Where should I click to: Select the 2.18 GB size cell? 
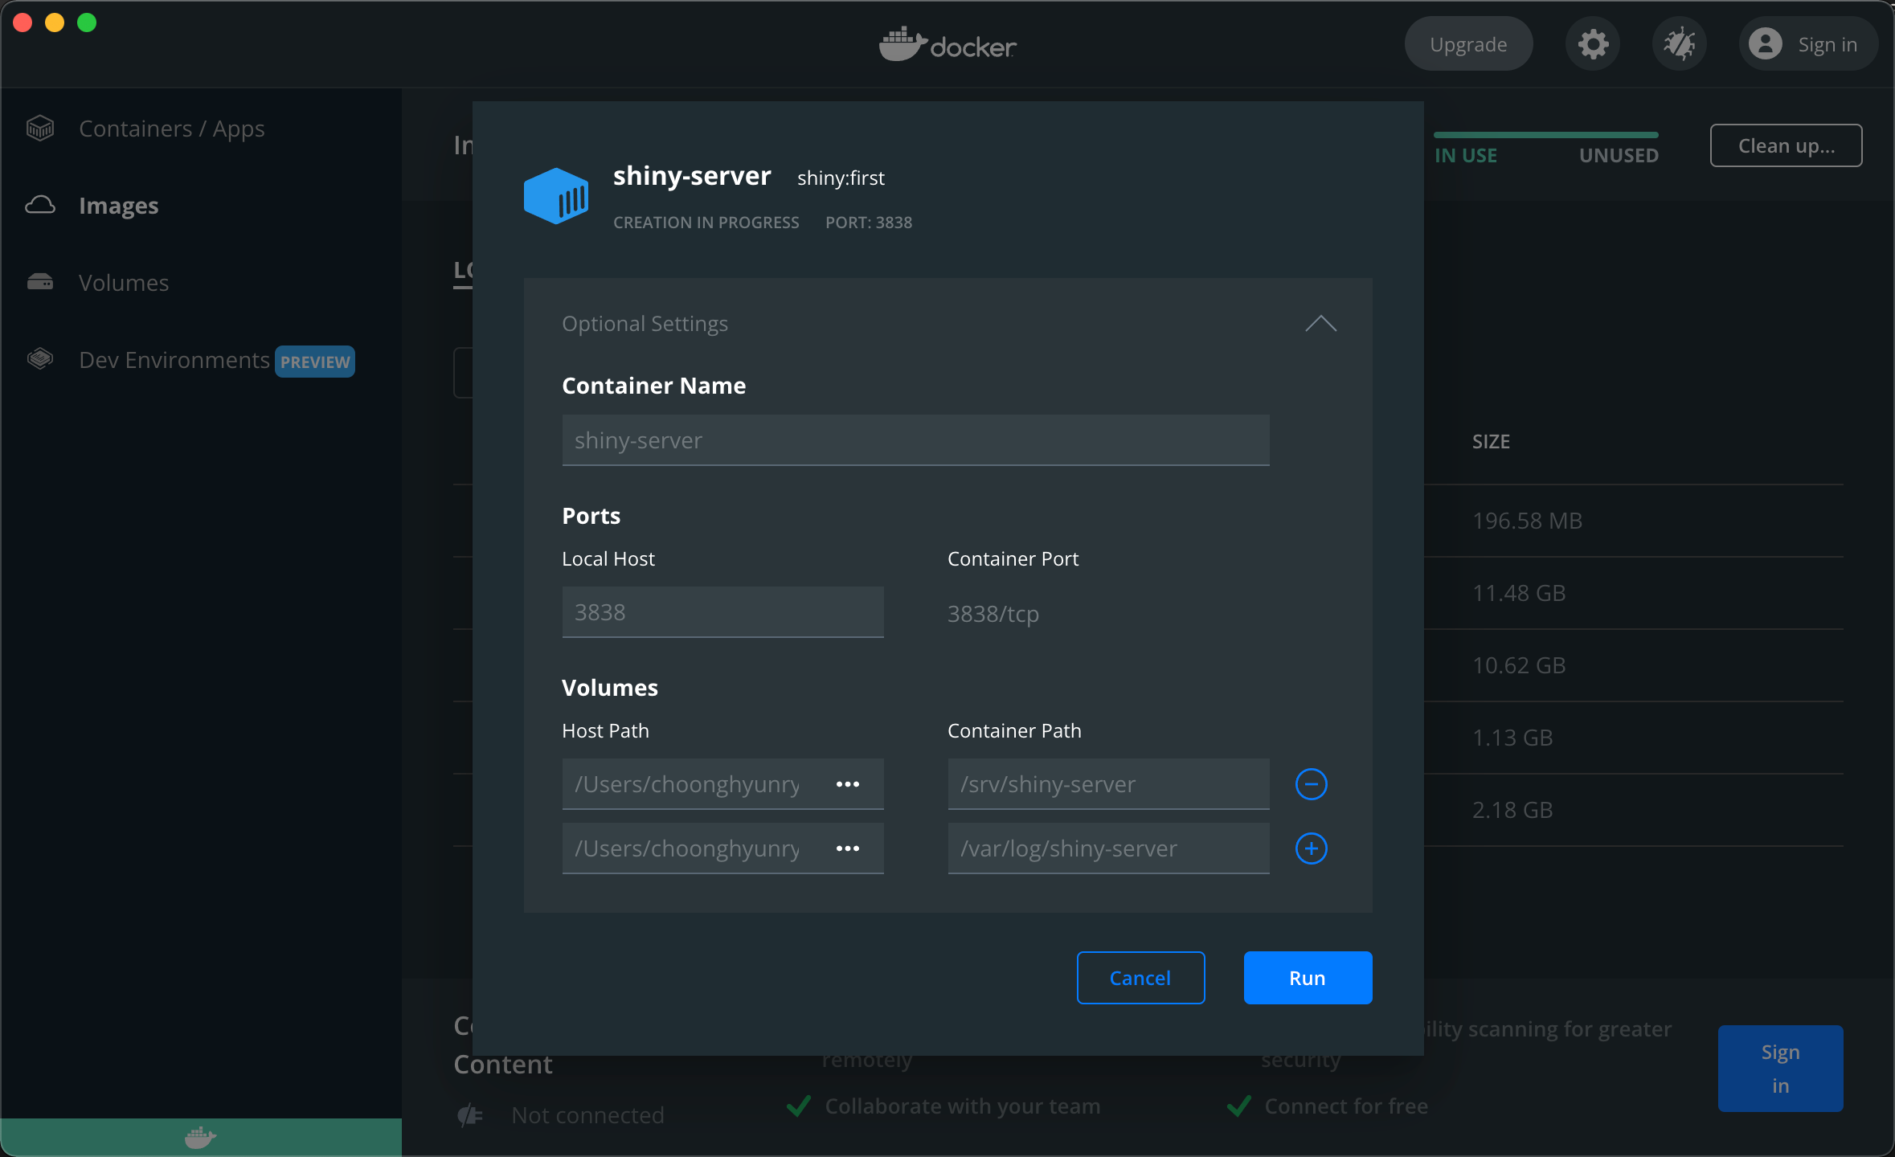[x=1512, y=810]
